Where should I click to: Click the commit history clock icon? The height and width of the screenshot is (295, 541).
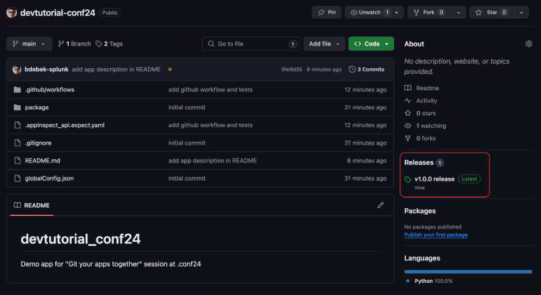pyautogui.click(x=352, y=69)
